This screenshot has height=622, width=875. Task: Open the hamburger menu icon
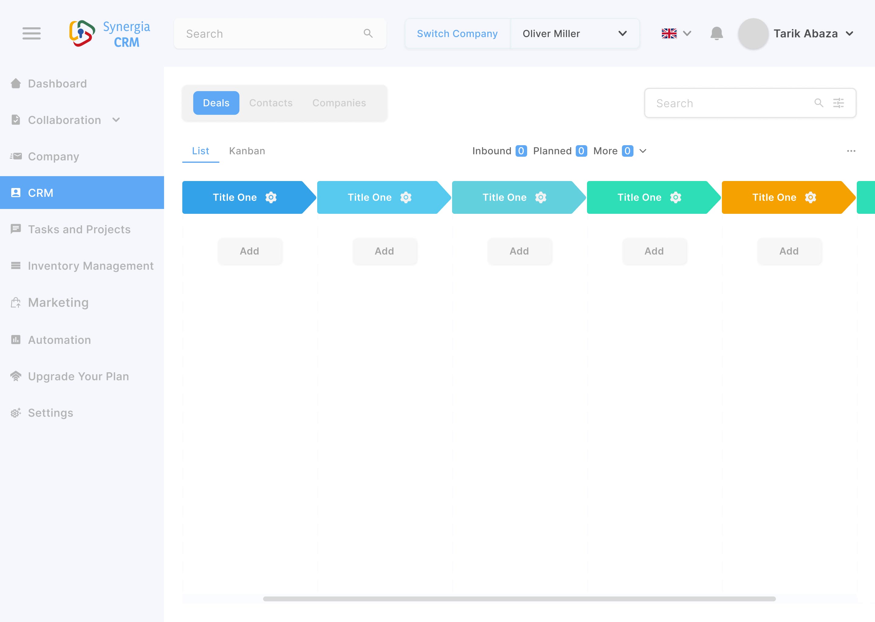[x=31, y=33]
